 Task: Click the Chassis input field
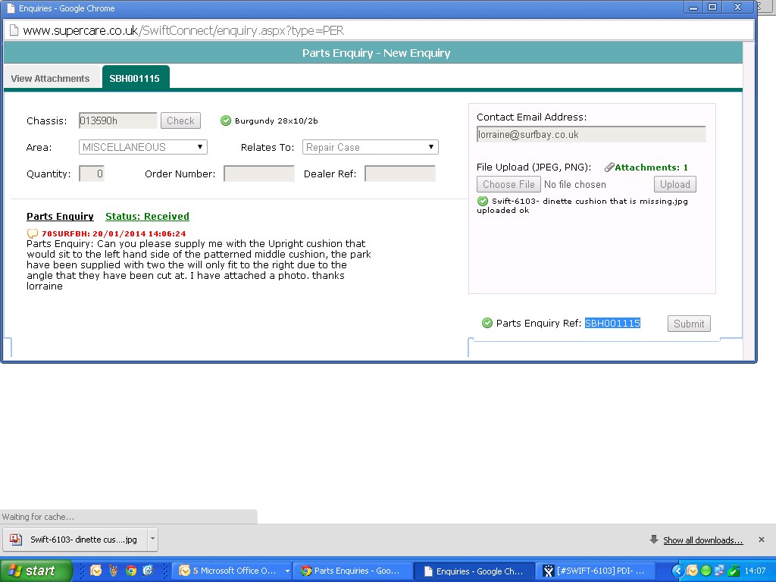tap(117, 120)
